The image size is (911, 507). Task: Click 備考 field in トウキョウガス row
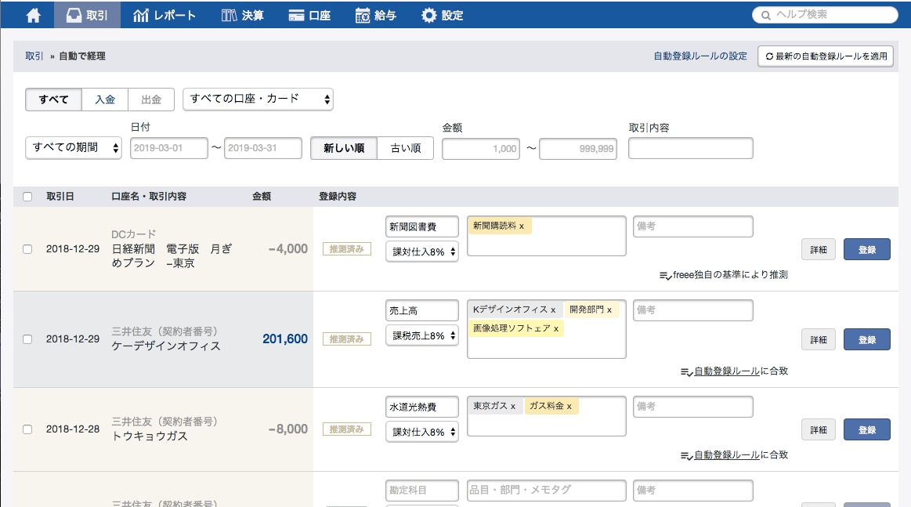[x=693, y=407]
